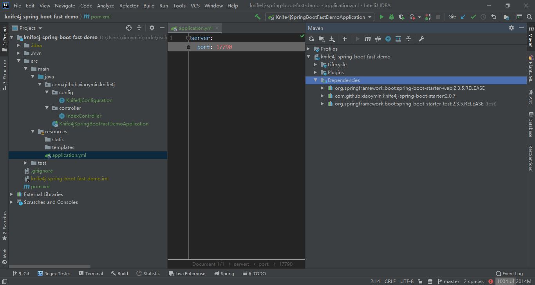
Task: Click the Git Commit green checkmark
Action: coord(473,17)
